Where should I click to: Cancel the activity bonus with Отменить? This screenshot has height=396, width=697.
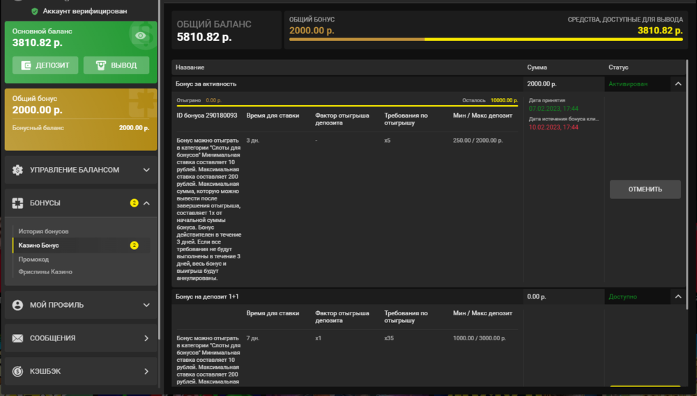[x=645, y=189]
